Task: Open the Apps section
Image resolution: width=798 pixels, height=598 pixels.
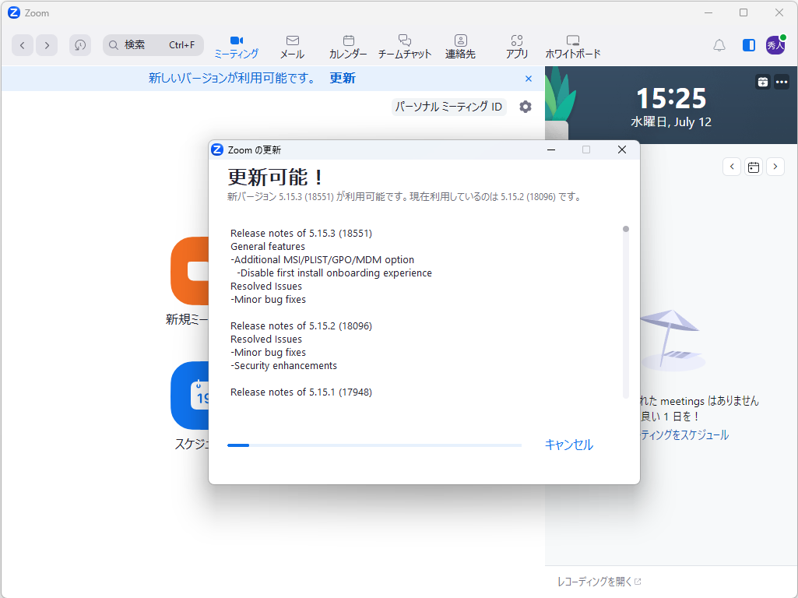Action: [516, 46]
